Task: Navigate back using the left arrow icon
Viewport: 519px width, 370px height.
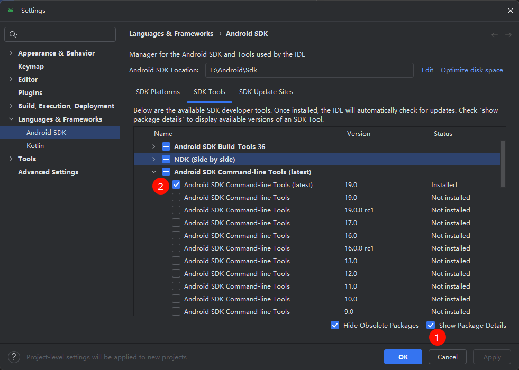Action: coord(494,34)
